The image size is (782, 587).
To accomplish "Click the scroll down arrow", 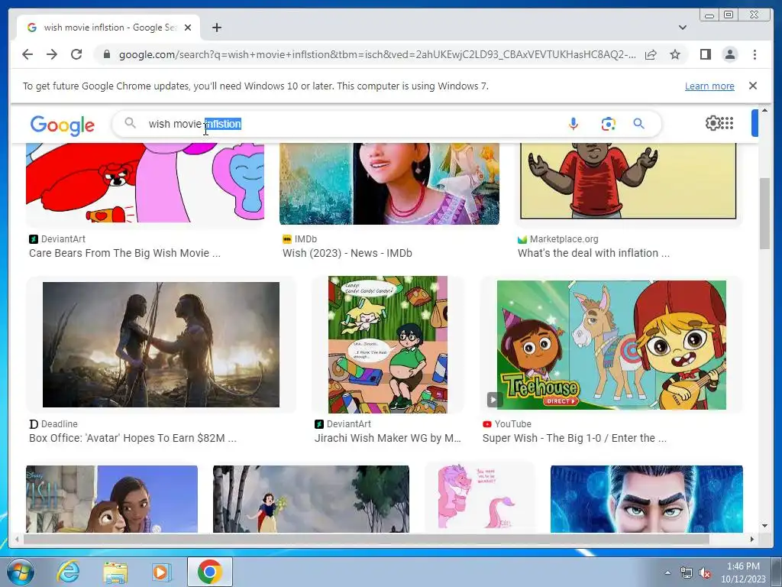I will [x=764, y=526].
